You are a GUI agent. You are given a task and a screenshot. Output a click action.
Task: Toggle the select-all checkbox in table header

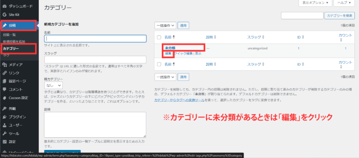(x=159, y=37)
